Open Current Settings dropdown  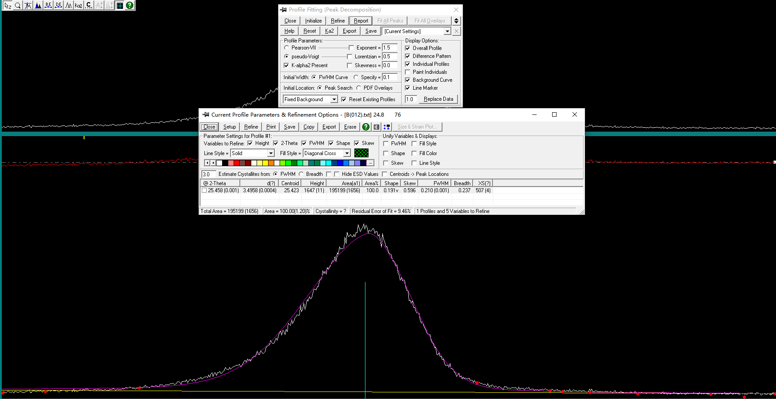(x=447, y=31)
